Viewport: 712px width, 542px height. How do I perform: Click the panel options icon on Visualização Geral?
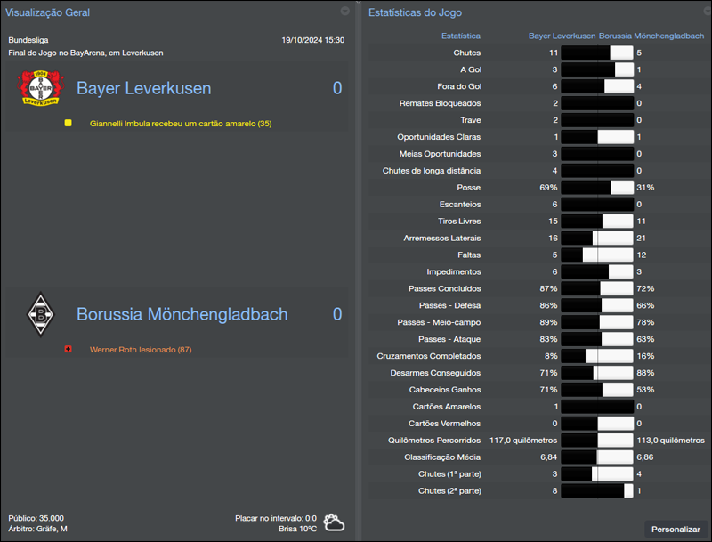(344, 12)
